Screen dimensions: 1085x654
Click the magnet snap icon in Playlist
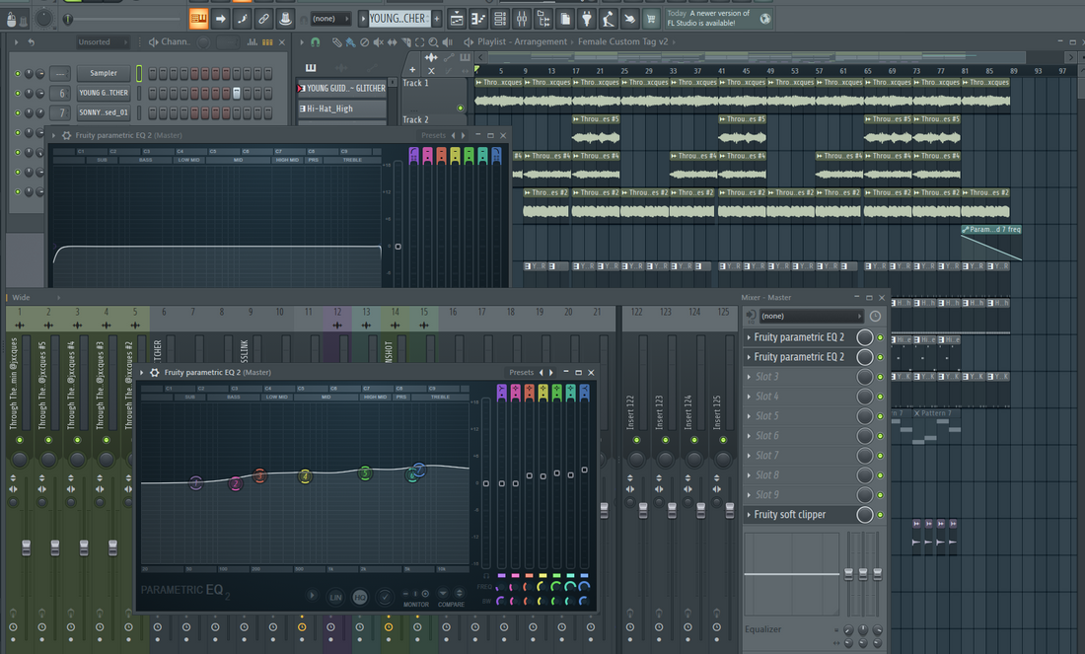pos(315,42)
